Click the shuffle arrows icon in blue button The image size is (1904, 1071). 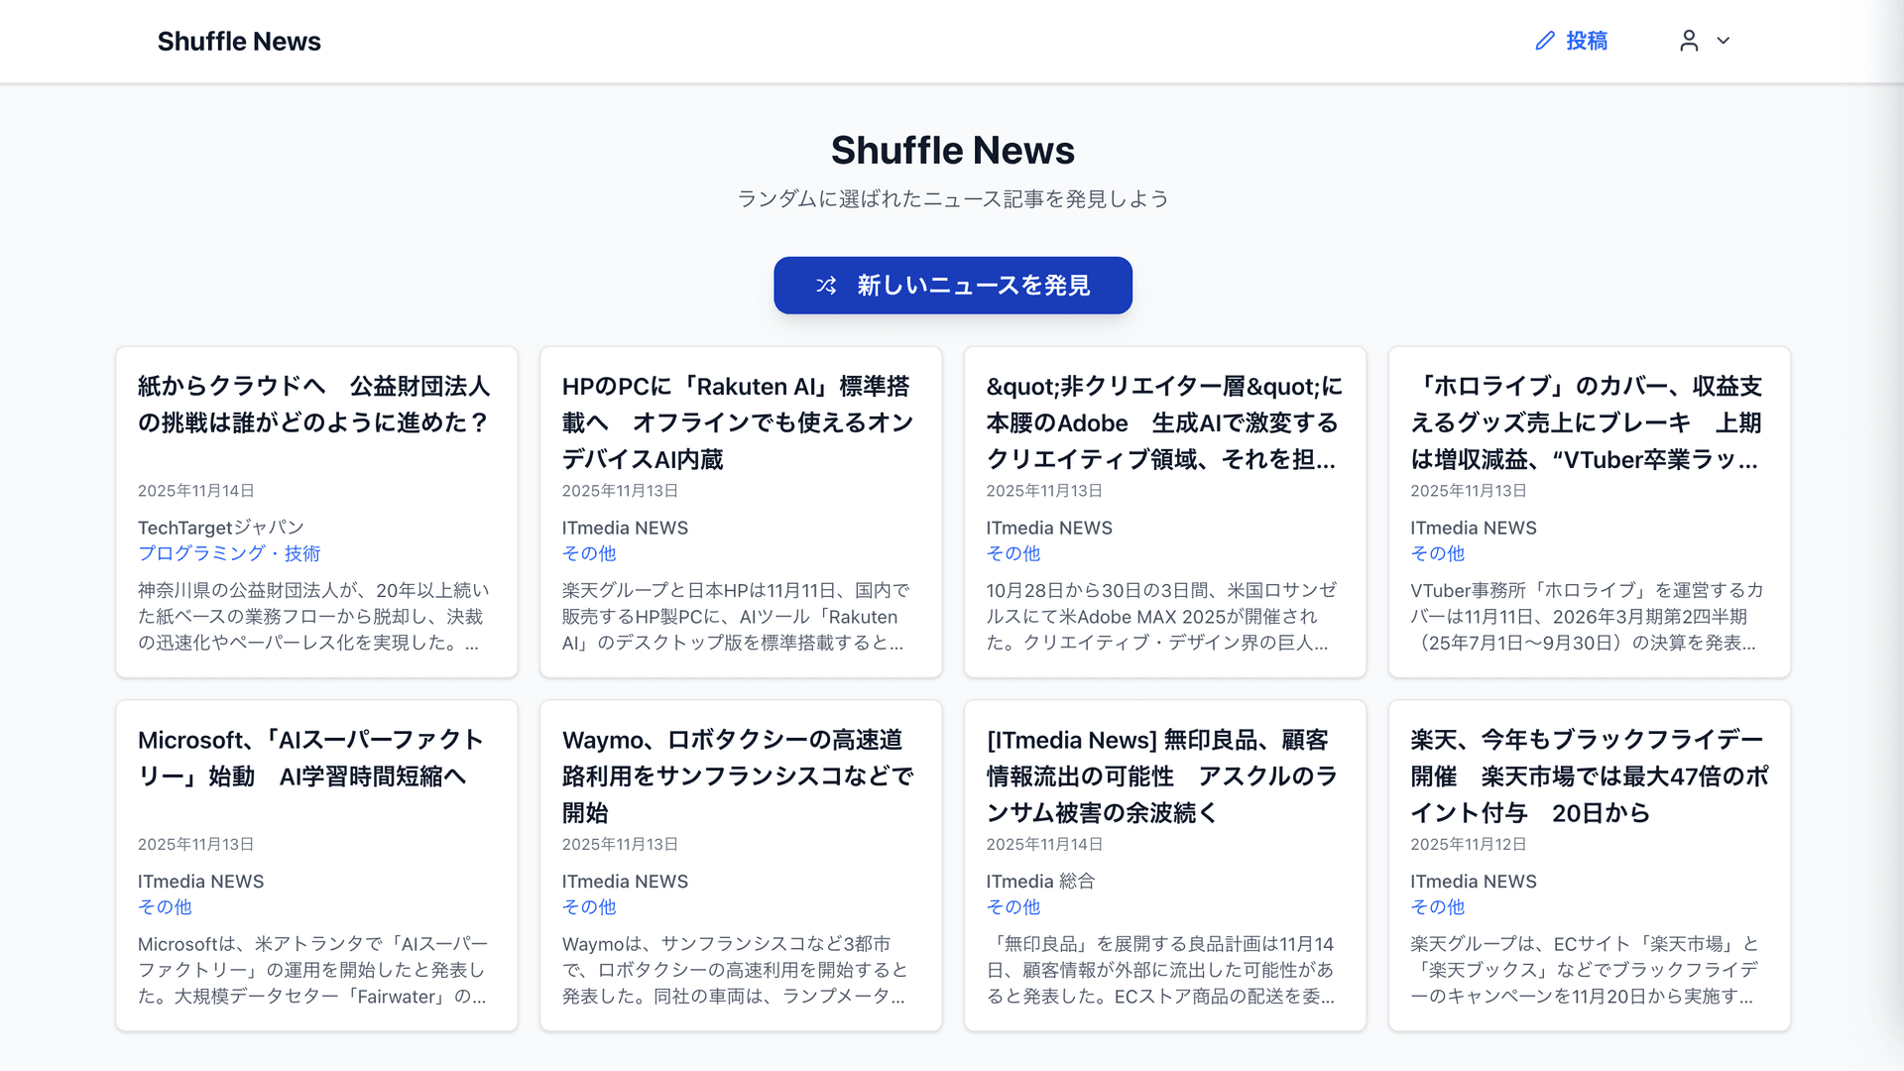click(x=826, y=286)
